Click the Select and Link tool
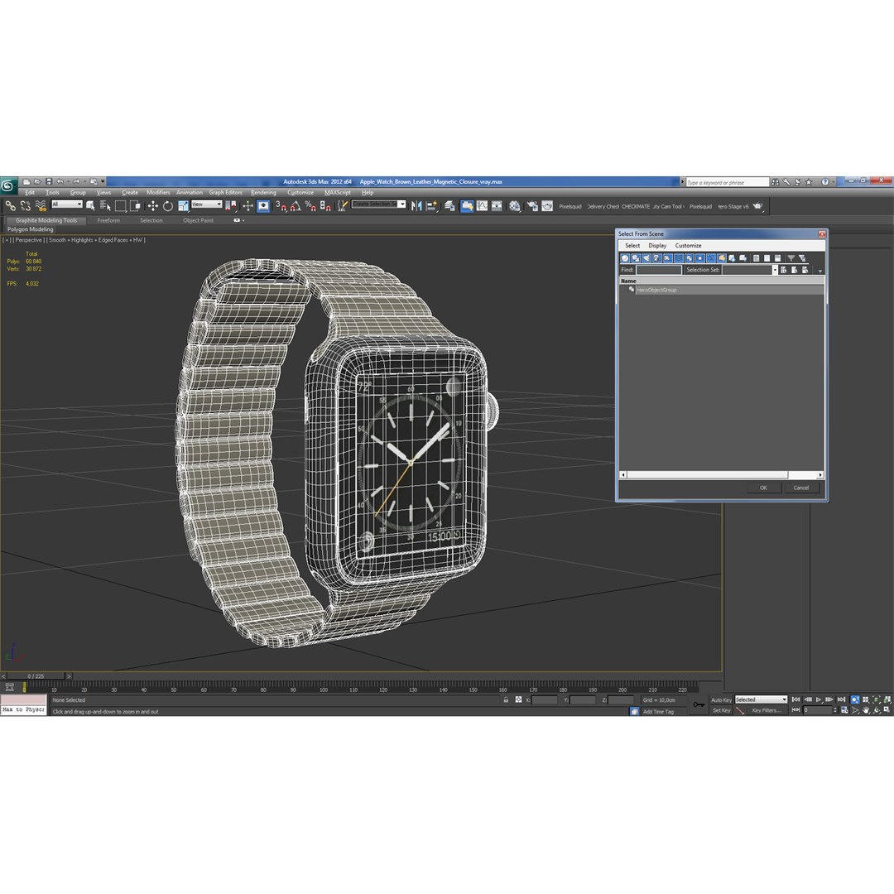 click(x=10, y=206)
